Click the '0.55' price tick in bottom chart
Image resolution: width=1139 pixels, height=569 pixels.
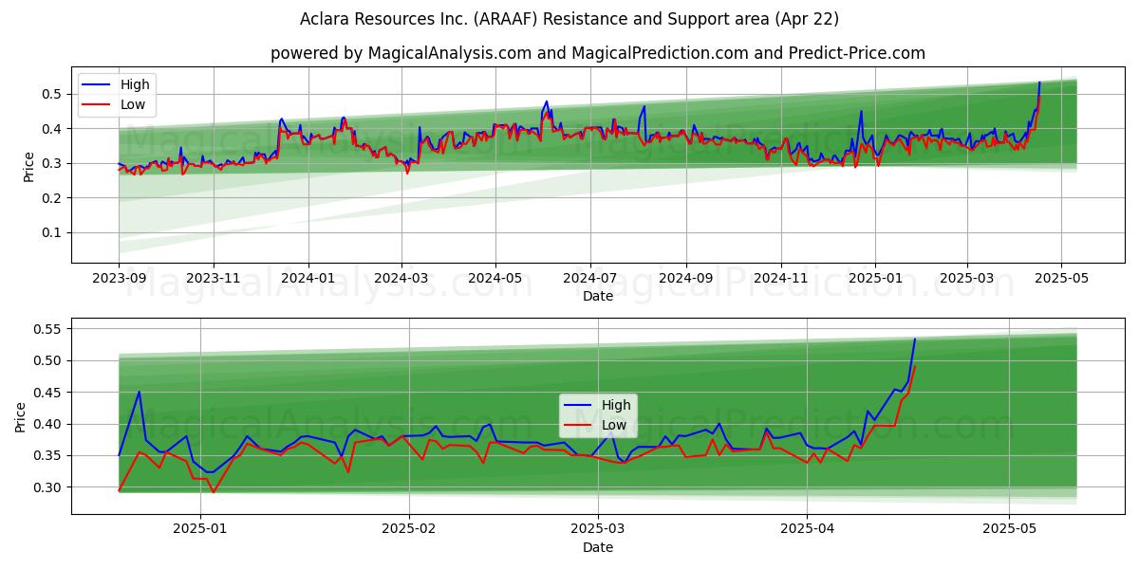pos(48,329)
